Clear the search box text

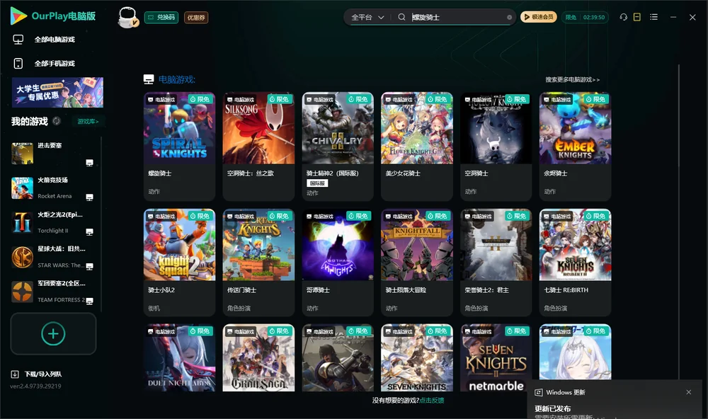[509, 18]
